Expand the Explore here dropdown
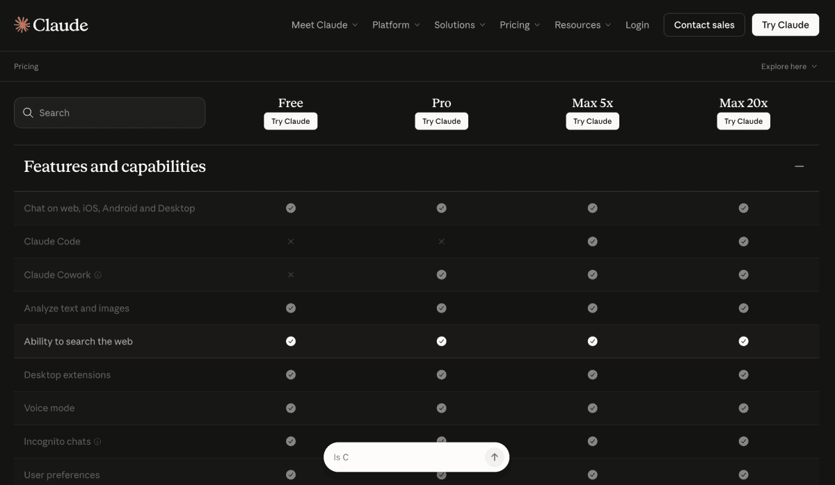 pos(789,67)
